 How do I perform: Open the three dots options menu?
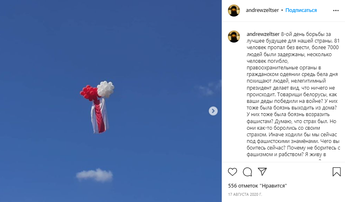(x=336, y=11)
